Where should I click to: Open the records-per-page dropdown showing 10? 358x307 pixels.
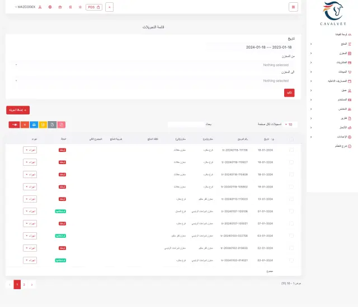(x=290, y=124)
